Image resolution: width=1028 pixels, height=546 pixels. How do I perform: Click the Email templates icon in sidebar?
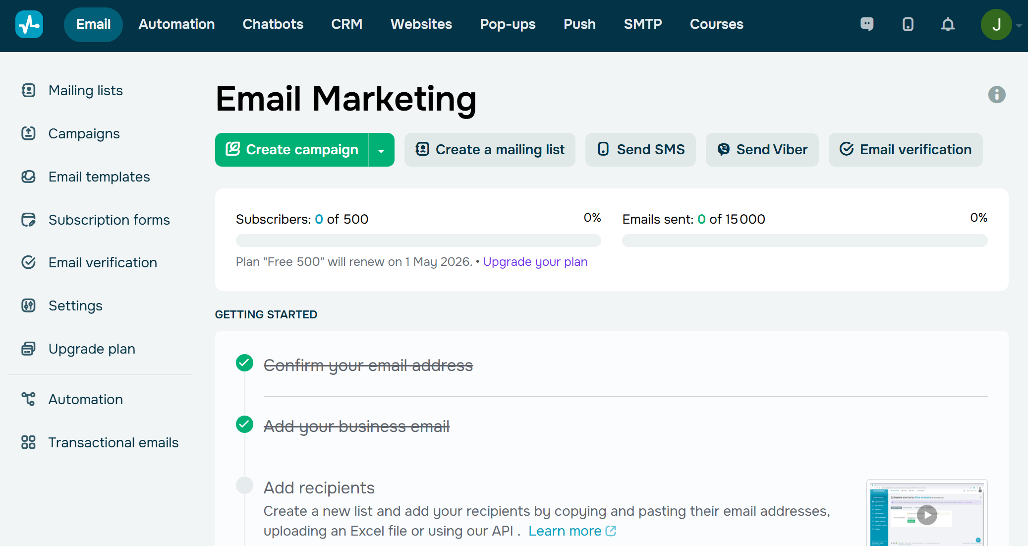[x=29, y=177]
